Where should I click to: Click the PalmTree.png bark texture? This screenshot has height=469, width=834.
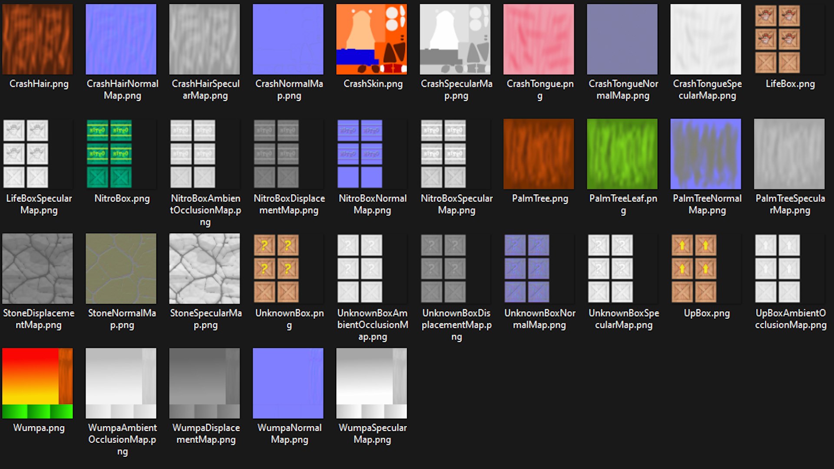(539, 154)
